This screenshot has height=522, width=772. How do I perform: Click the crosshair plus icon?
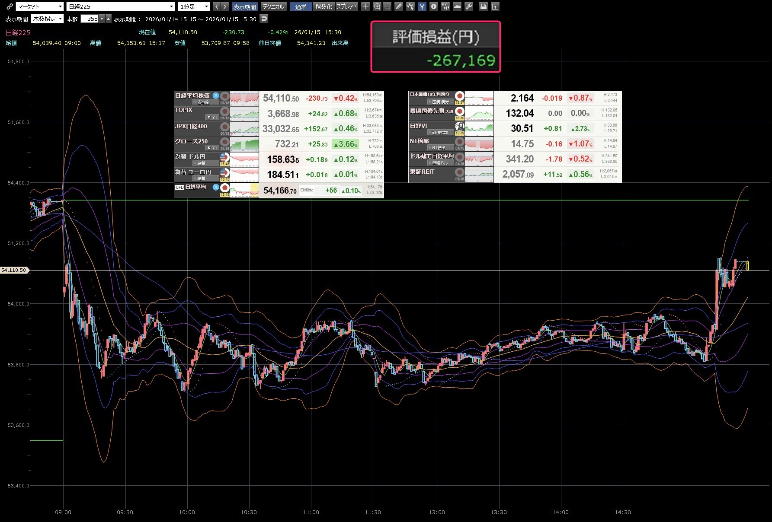(x=366, y=6)
